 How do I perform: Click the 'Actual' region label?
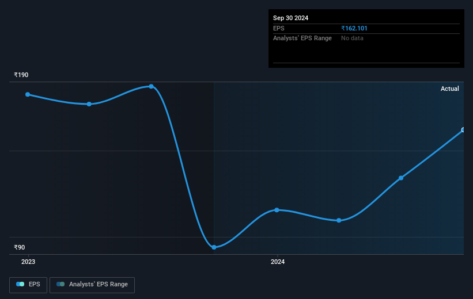tap(449, 89)
